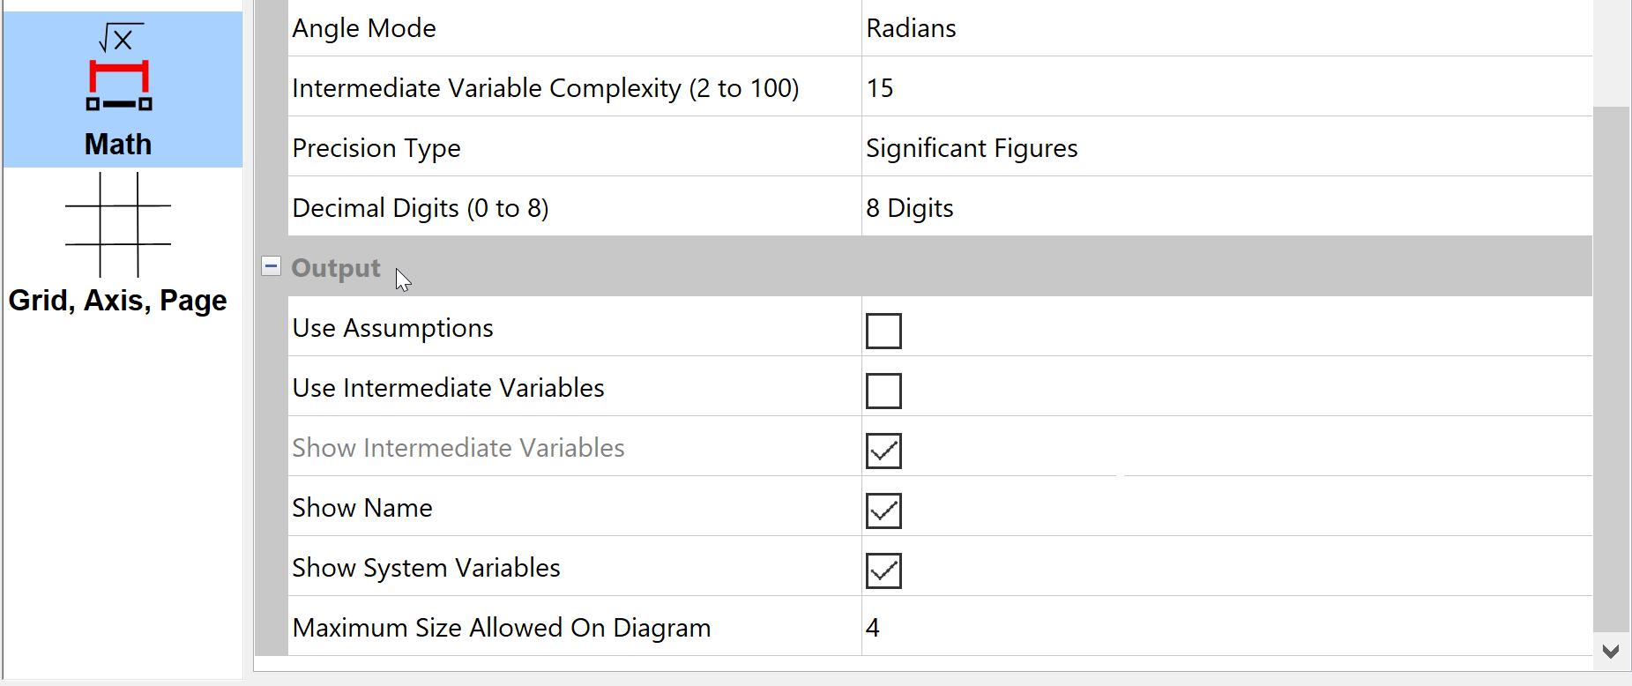Click the vertical scrollbar thumb
The width and height of the screenshot is (1632, 686).
pos(1611,369)
